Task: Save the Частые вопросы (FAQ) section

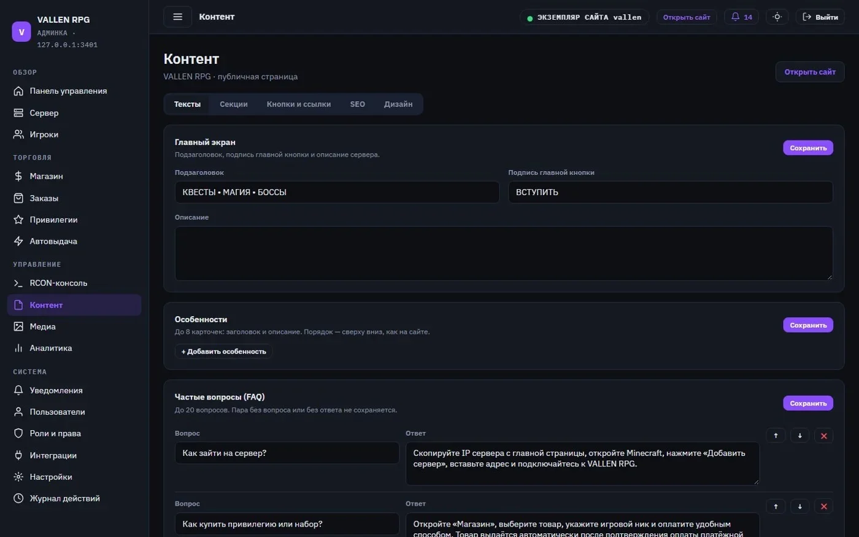Action: click(808, 403)
